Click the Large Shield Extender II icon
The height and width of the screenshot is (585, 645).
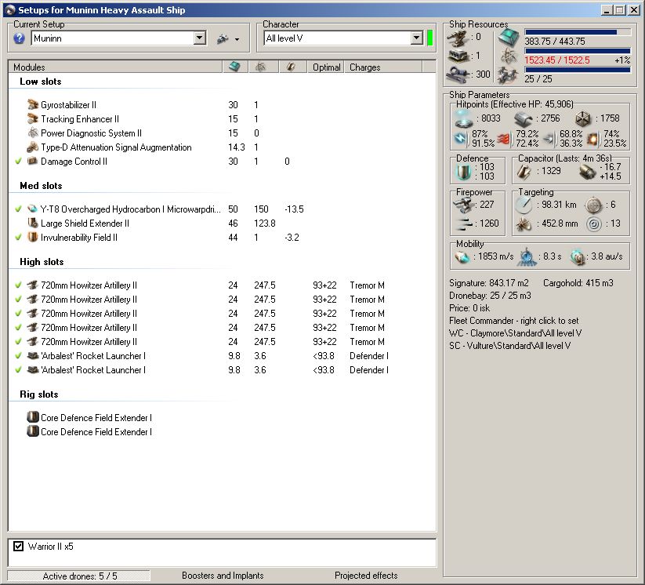click(32, 223)
